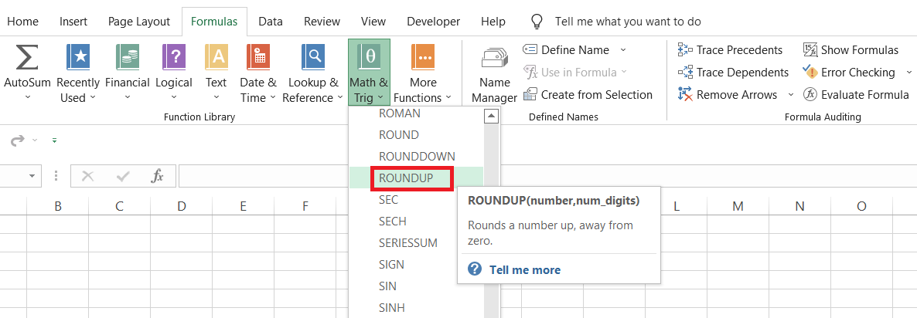Image resolution: width=917 pixels, height=318 pixels.
Task: Switch to the Page Layout tab
Action: click(x=139, y=22)
